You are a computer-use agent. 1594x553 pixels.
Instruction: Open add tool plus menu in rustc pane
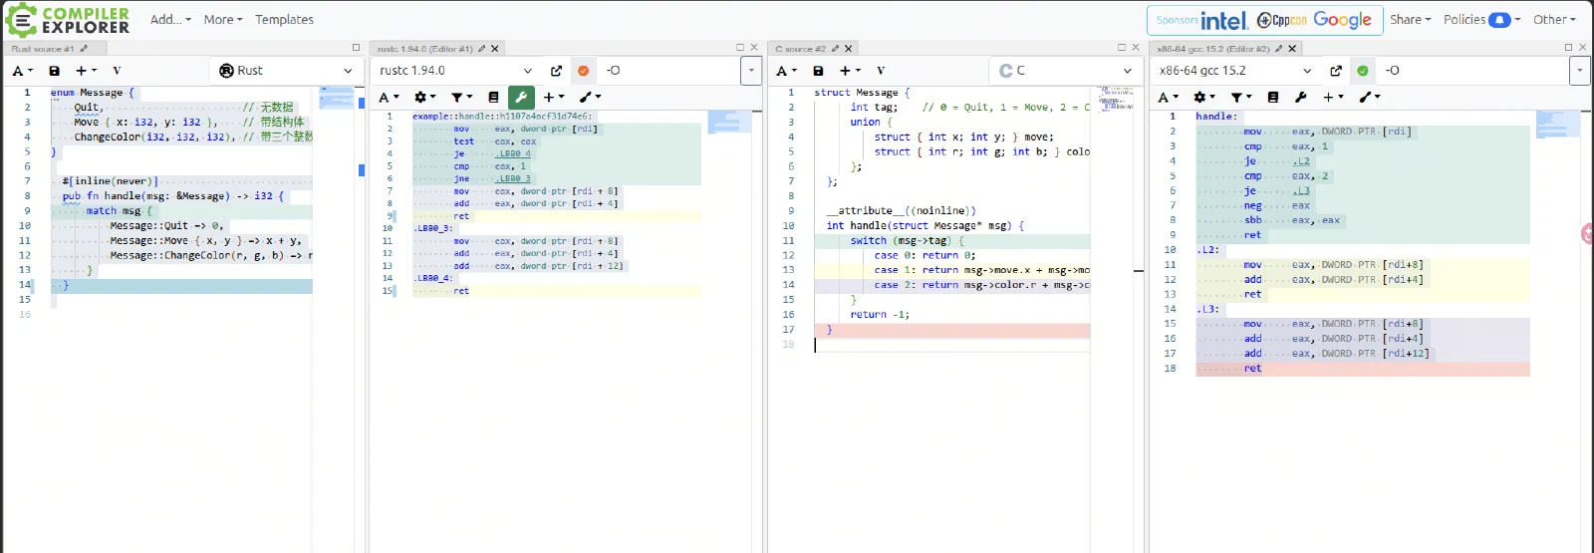click(554, 97)
